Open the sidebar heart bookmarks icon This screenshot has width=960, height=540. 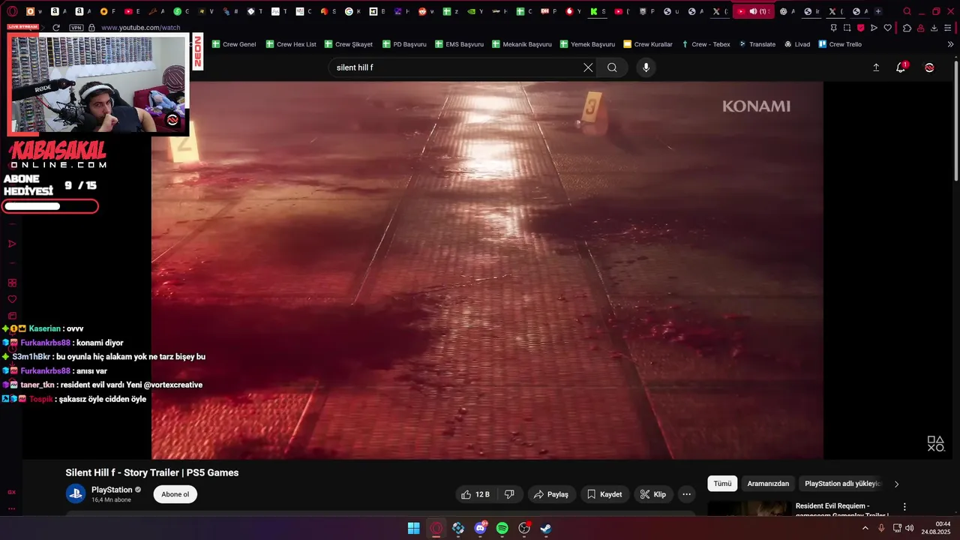[12, 299]
